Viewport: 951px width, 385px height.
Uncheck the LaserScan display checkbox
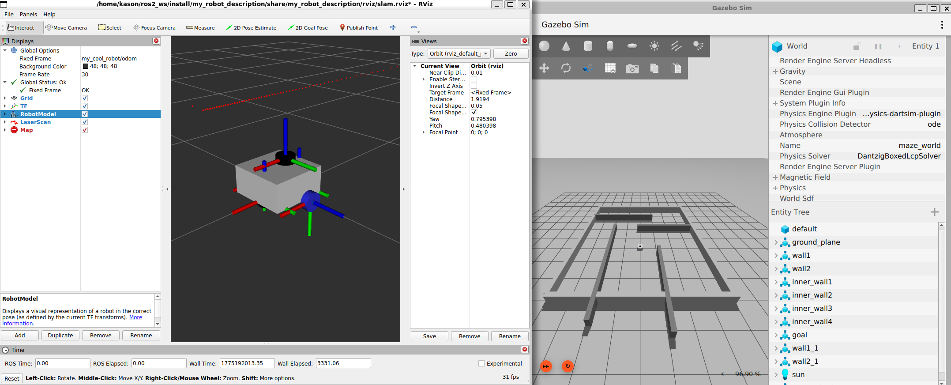85,122
